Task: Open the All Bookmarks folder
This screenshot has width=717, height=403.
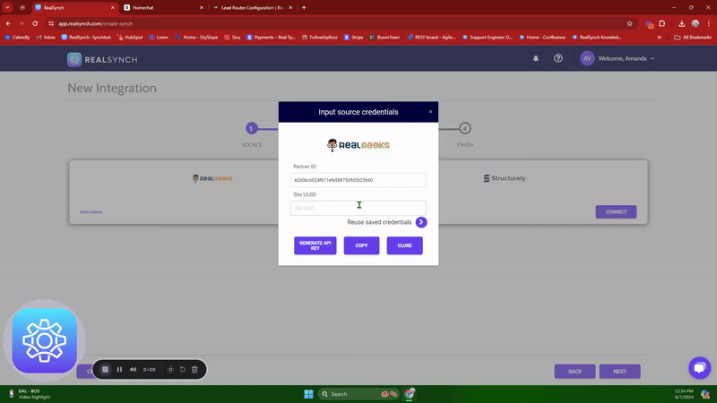Action: [693, 38]
